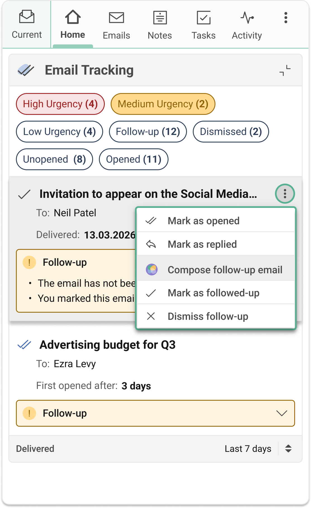Open the Notes icon
The height and width of the screenshot is (508, 311).
(x=160, y=18)
